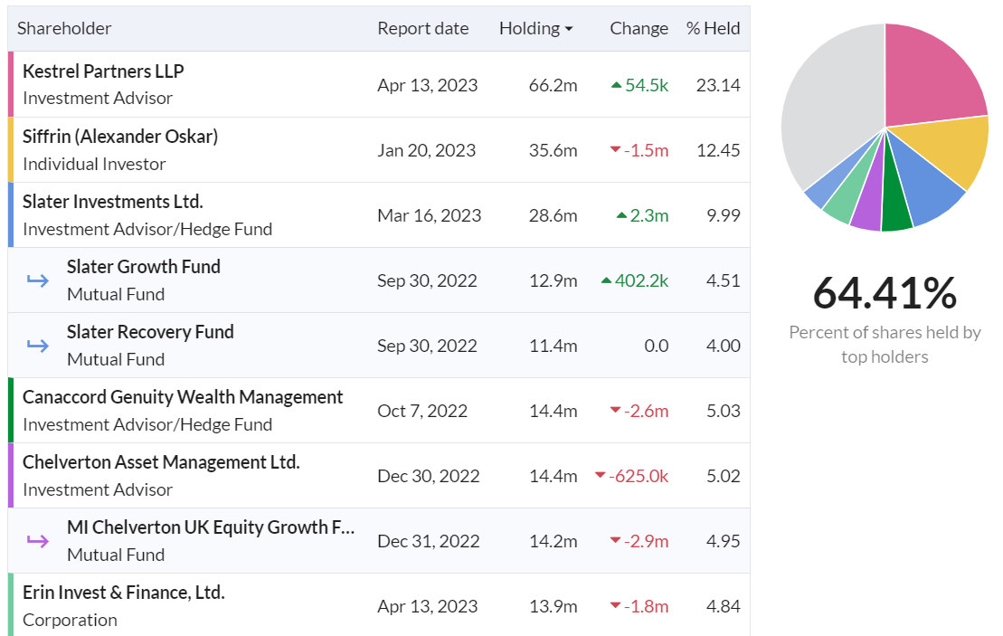This screenshot has height=636, width=1003.
Task: Open Erin Invest & Finance, Ltd. shareholder
Action: tap(124, 593)
